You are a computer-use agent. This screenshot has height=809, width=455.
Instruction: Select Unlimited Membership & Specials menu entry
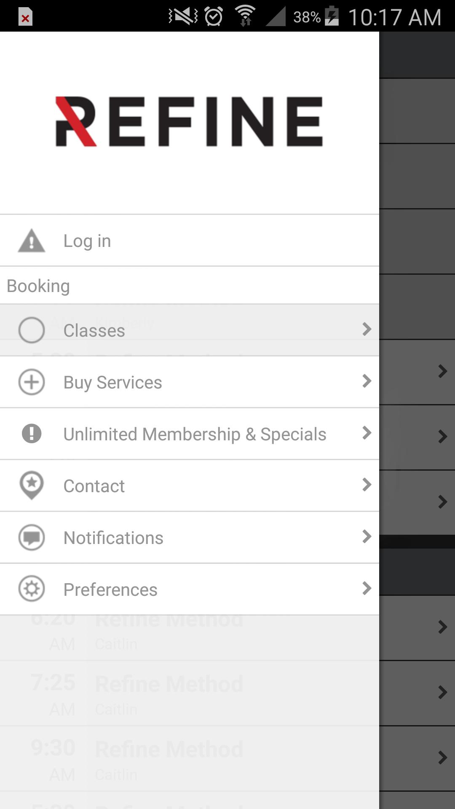pyautogui.click(x=195, y=434)
